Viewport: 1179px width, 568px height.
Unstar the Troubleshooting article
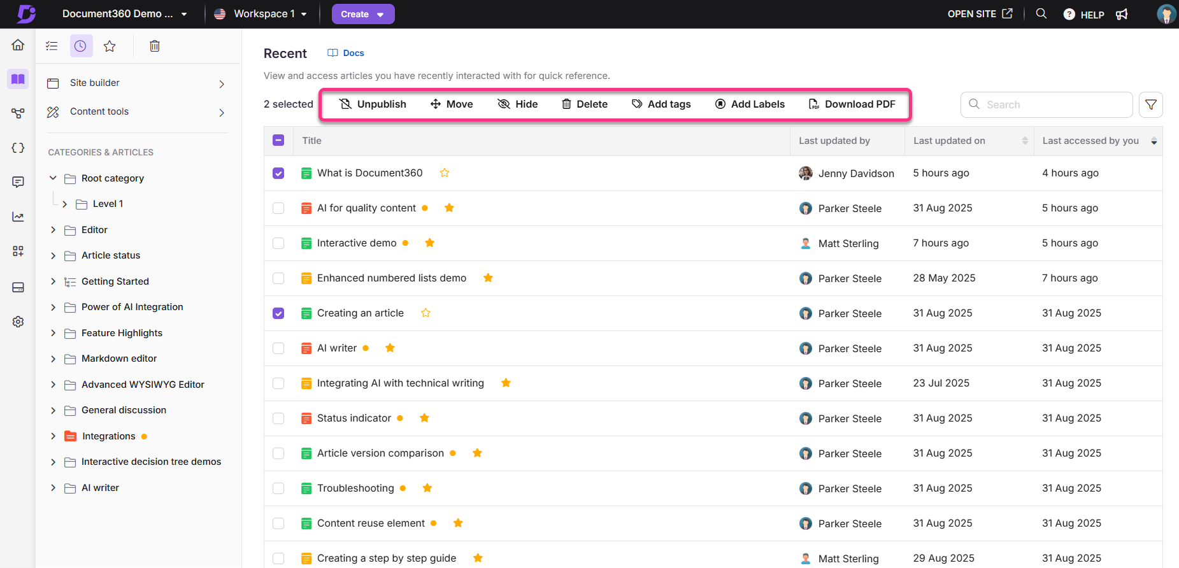(x=427, y=488)
